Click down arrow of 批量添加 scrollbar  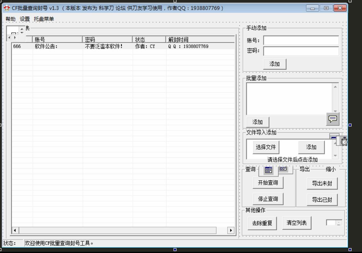pyautogui.click(x=335, y=111)
